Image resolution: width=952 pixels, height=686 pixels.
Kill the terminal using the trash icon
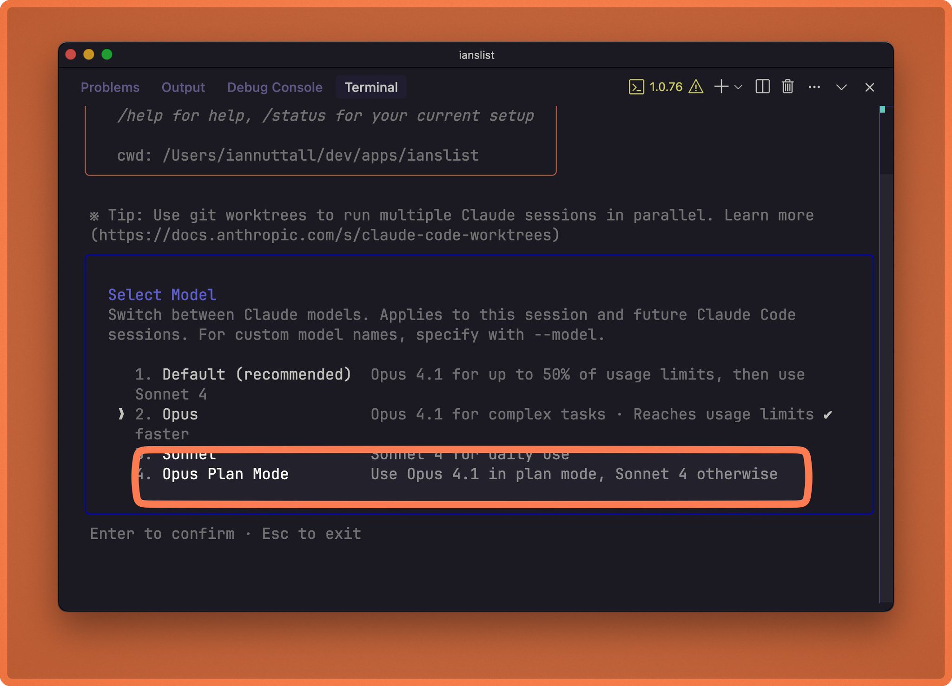(787, 87)
